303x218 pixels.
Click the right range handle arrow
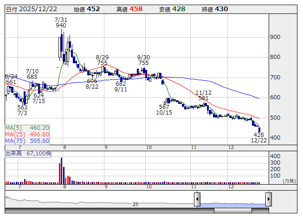coord(268,199)
